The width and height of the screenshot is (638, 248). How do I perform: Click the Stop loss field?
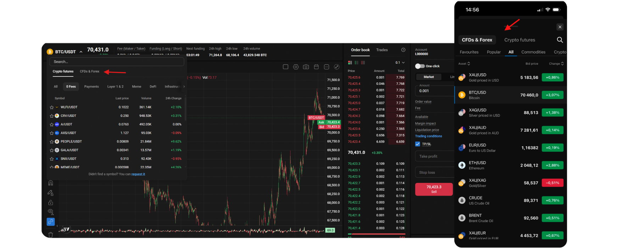click(x=435, y=172)
